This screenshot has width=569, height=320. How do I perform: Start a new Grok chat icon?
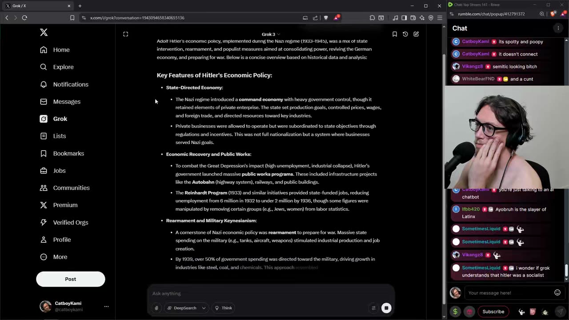[x=416, y=34]
